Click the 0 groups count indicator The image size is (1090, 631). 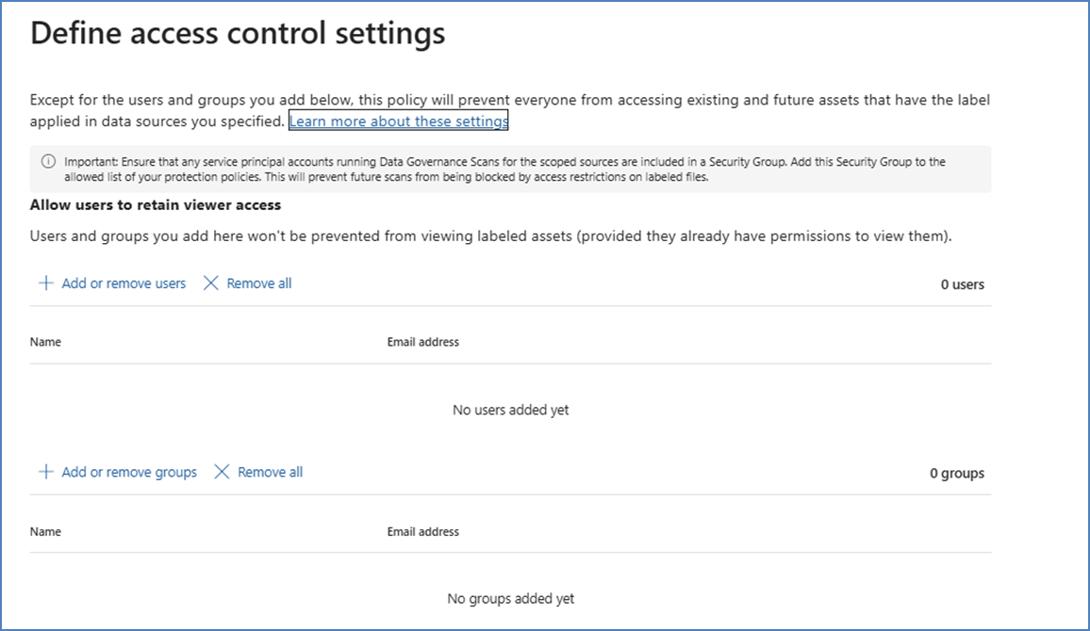956,473
